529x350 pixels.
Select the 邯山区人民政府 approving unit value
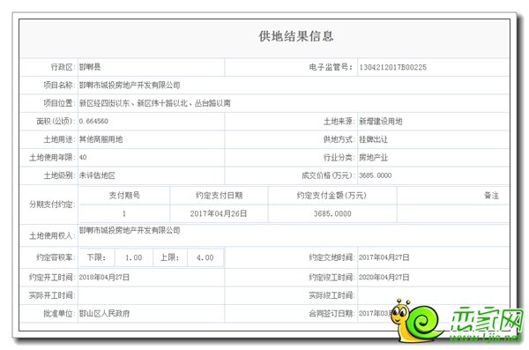pos(105,314)
